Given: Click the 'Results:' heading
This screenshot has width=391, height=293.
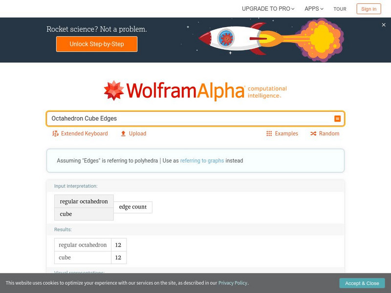Looking at the screenshot, I should tap(63, 230).
